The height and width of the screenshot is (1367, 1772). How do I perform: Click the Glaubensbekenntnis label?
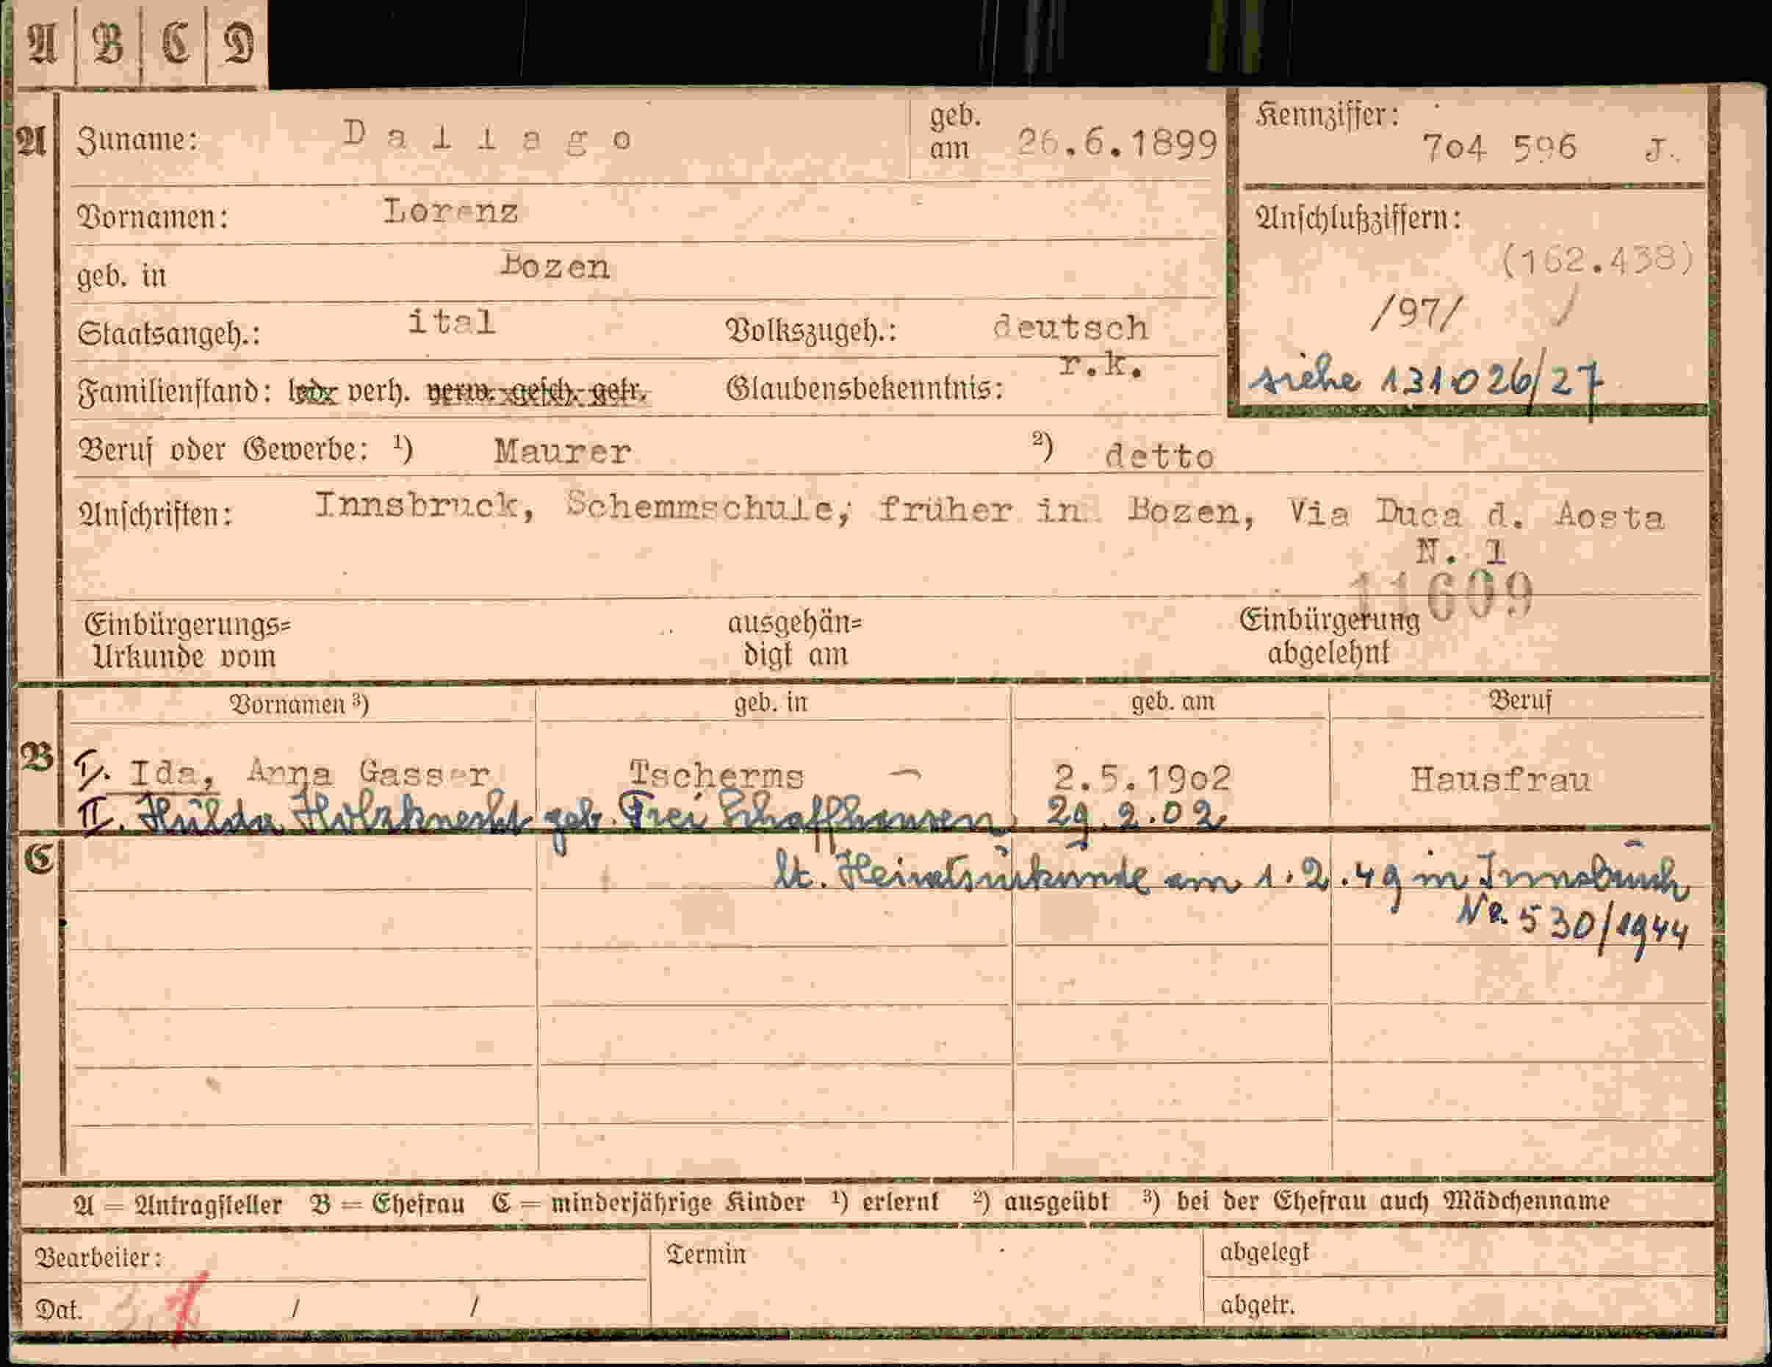tap(865, 388)
